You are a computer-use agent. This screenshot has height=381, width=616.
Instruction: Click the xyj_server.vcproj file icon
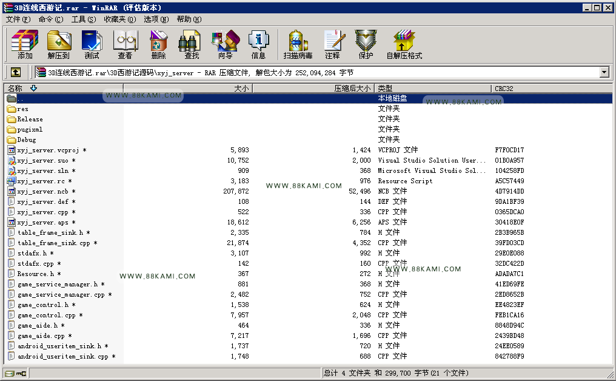click(12, 150)
